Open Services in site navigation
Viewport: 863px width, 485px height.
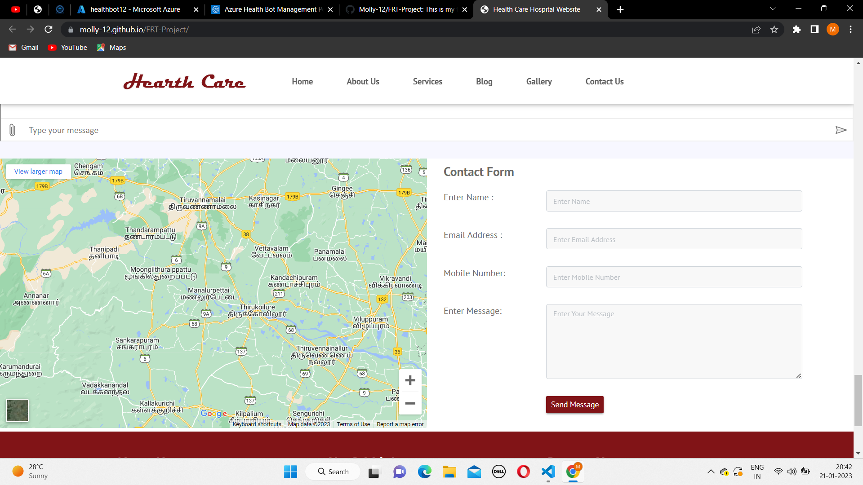point(427,82)
